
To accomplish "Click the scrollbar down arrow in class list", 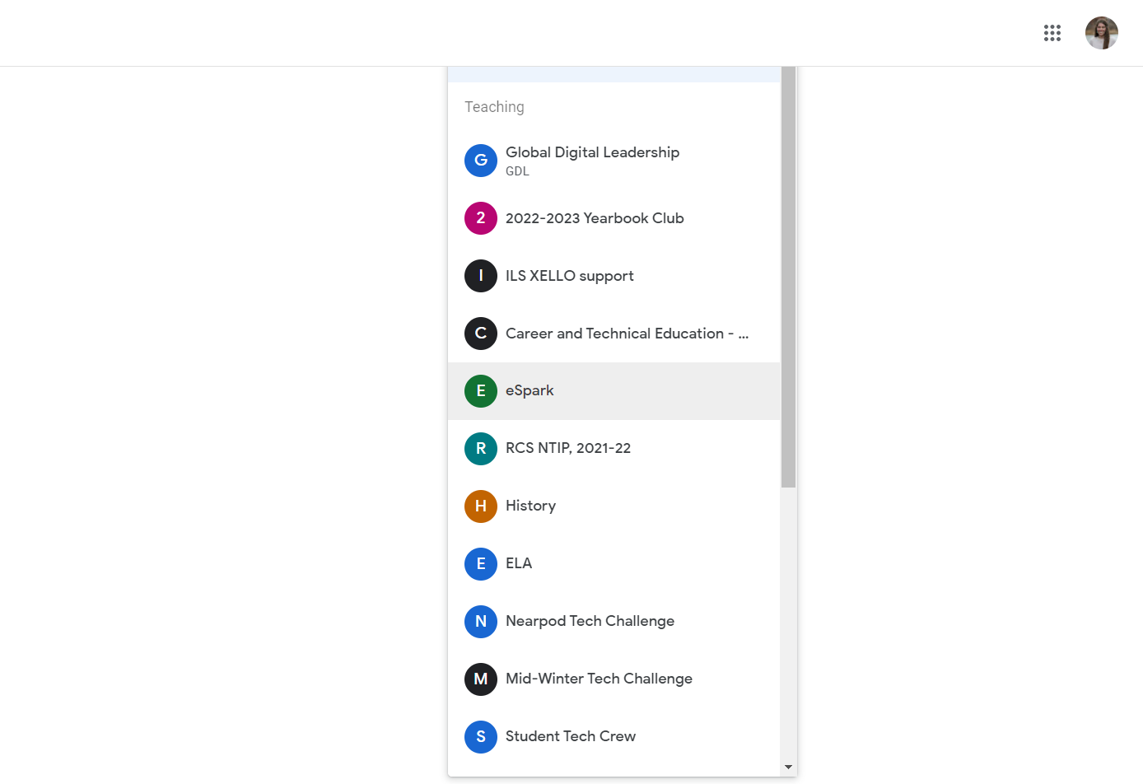I will pos(788,767).
